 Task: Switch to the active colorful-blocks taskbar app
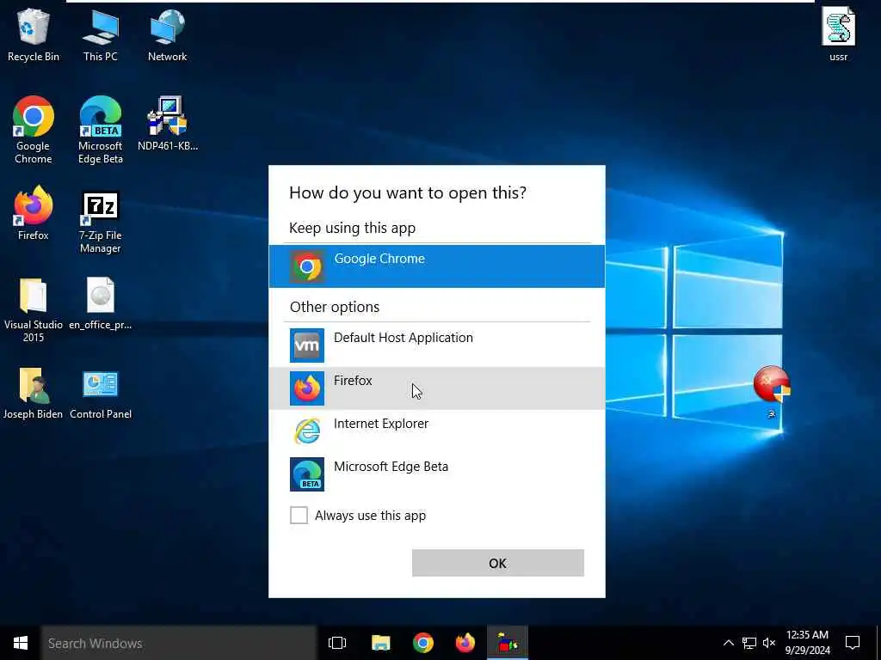coord(508,643)
